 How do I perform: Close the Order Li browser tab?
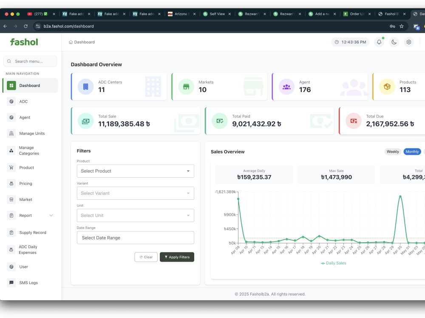[369, 14]
